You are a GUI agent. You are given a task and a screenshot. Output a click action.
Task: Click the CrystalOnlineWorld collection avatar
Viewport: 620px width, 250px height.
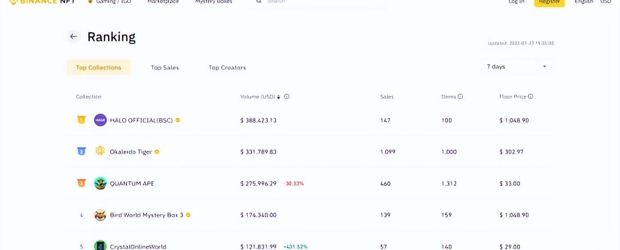100,246
